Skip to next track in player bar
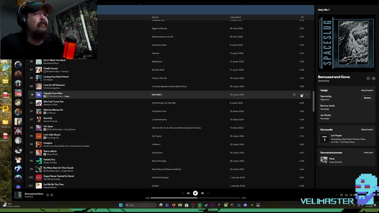 [x=203, y=193]
